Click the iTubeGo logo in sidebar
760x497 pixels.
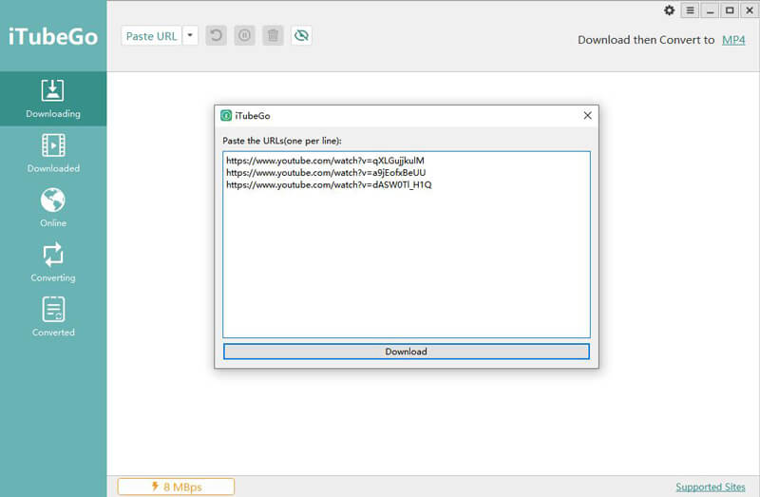coord(53,36)
